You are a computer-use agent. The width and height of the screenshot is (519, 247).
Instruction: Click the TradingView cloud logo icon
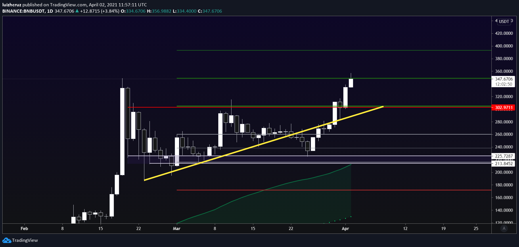coord(7,240)
